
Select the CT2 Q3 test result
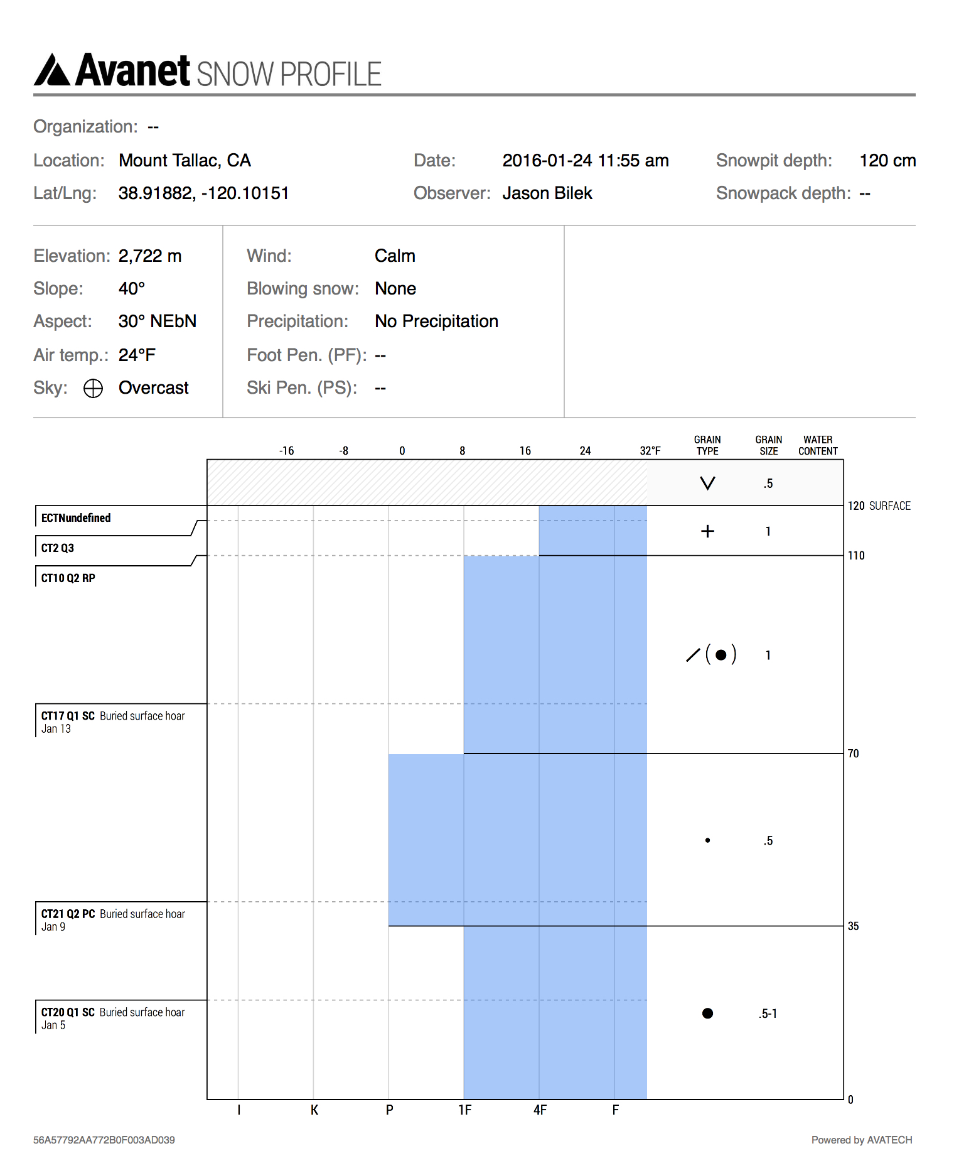[58, 548]
